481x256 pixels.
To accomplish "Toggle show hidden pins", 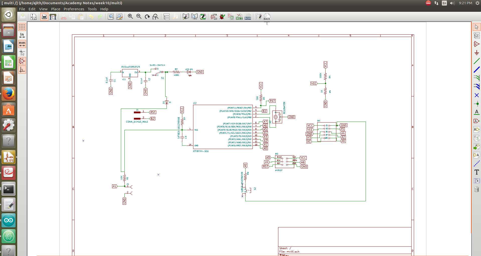I will click(22, 61).
